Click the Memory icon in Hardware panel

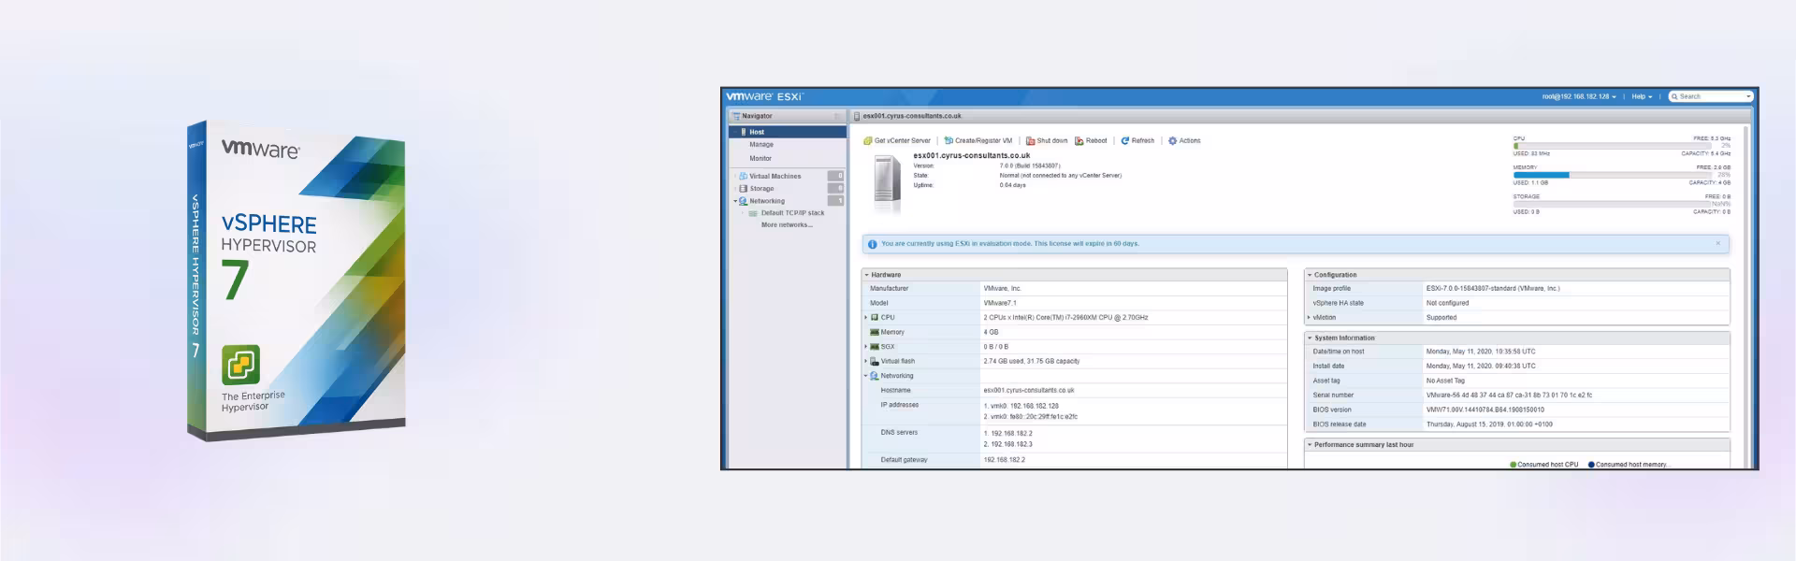875,332
